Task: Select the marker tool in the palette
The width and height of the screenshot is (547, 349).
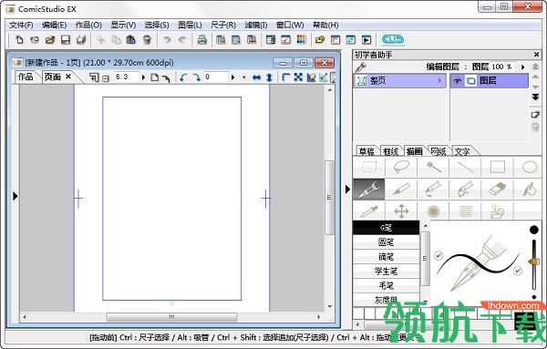Action: coord(401,190)
